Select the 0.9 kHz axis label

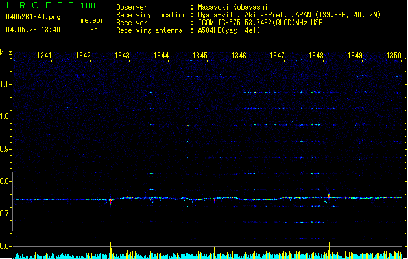coord(5,149)
